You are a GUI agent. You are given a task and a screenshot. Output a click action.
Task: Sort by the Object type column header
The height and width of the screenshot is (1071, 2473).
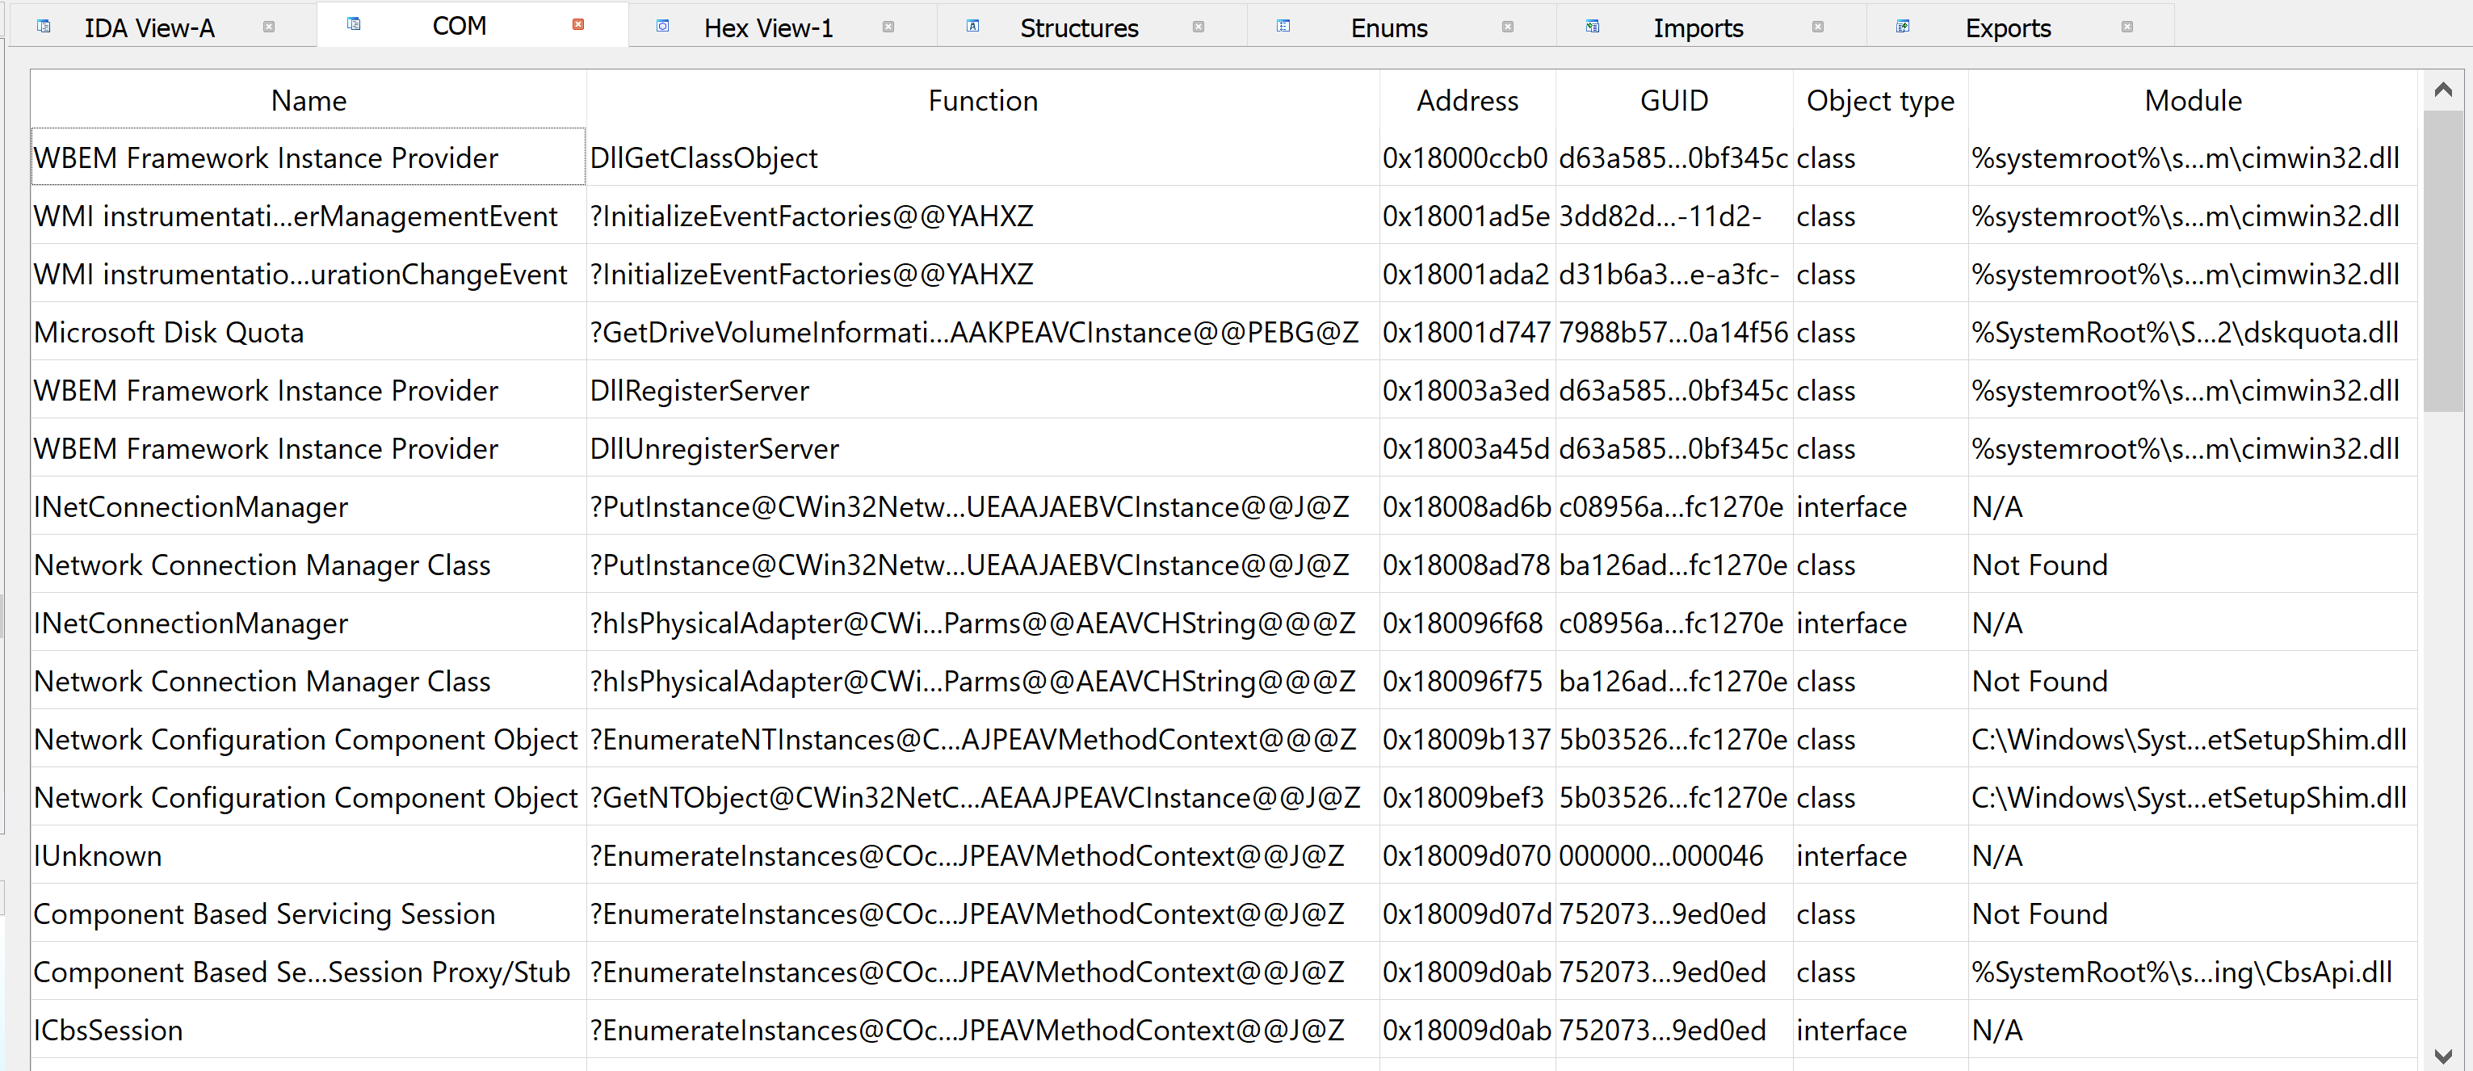point(1879,100)
